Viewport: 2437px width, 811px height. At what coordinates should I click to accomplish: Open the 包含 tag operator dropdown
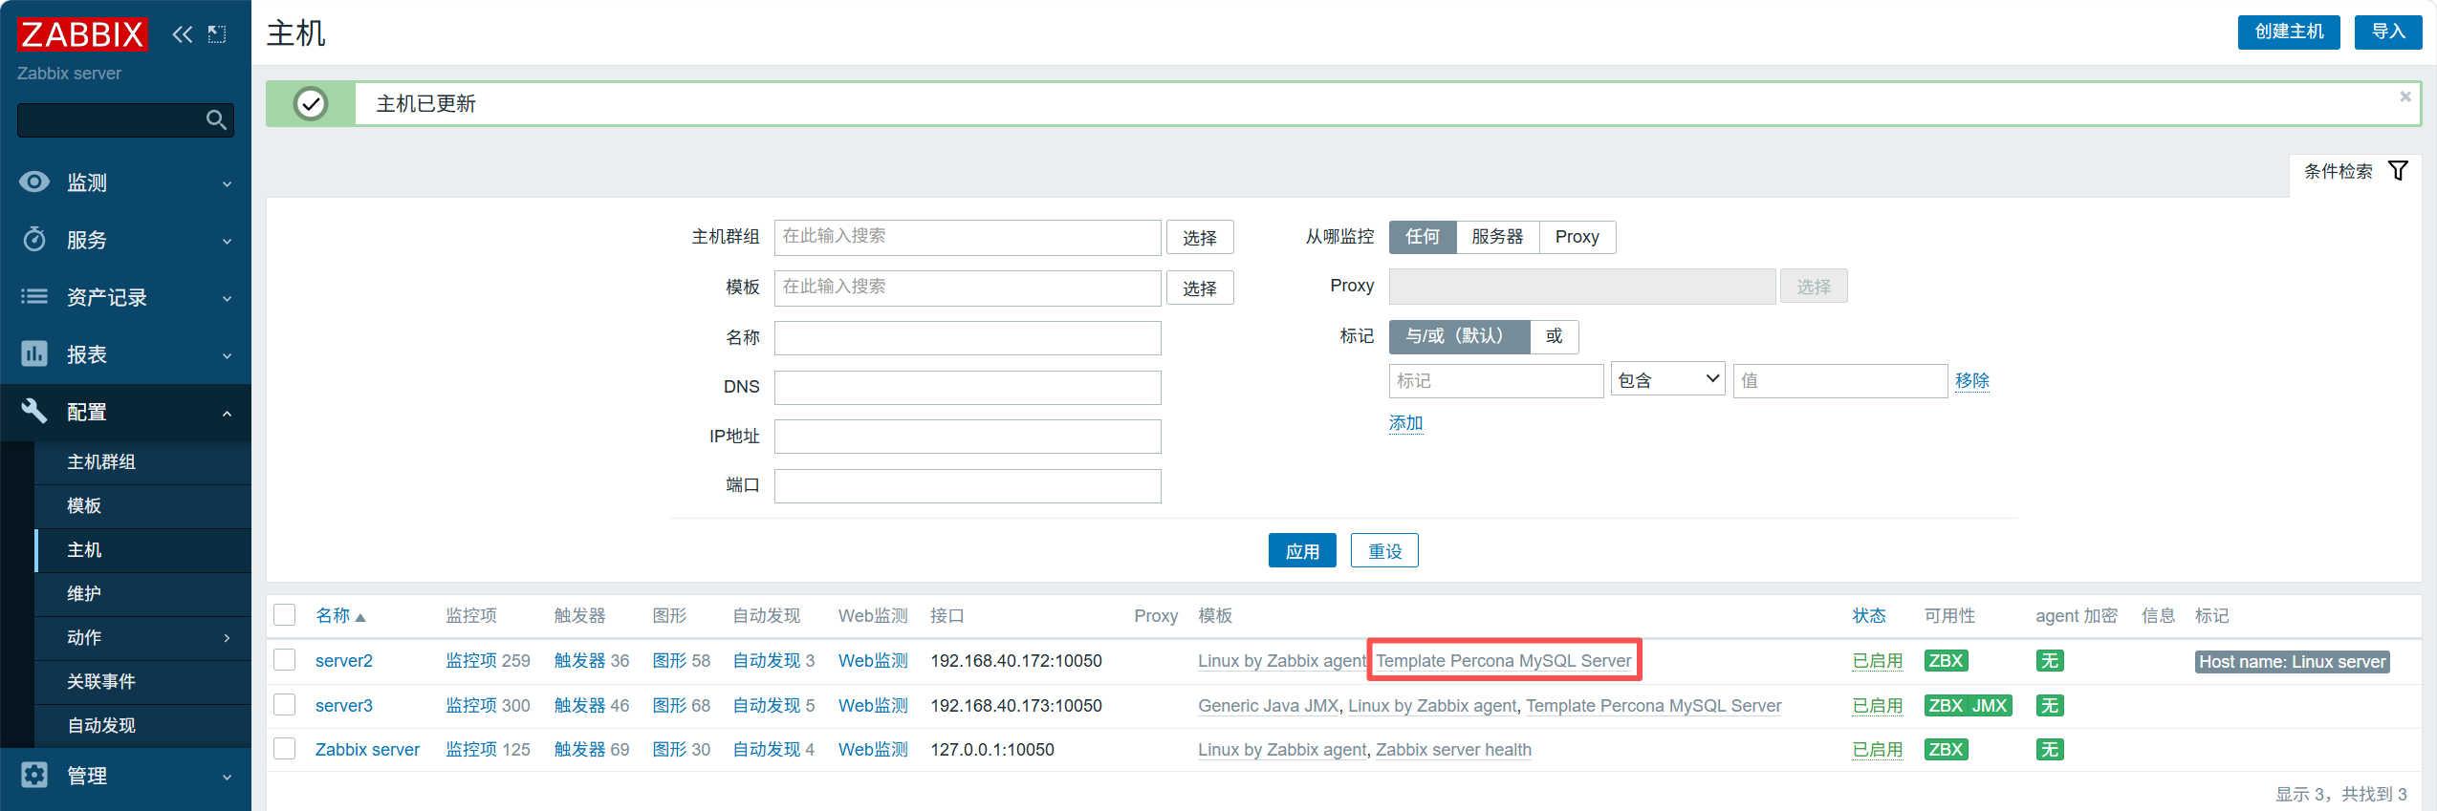(x=1667, y=380)
